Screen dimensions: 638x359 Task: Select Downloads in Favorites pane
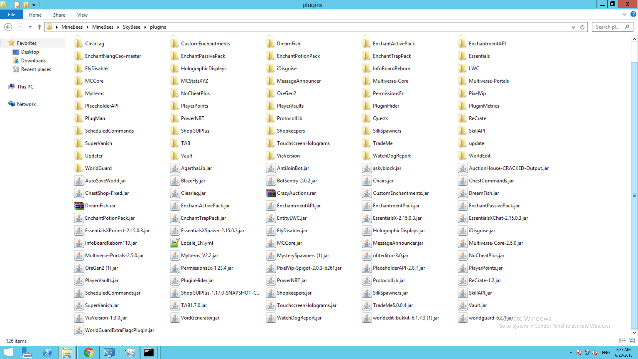pos(33,60)
